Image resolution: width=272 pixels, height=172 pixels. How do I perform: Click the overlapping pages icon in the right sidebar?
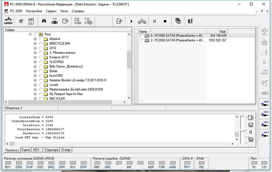[x=264, y=83]
